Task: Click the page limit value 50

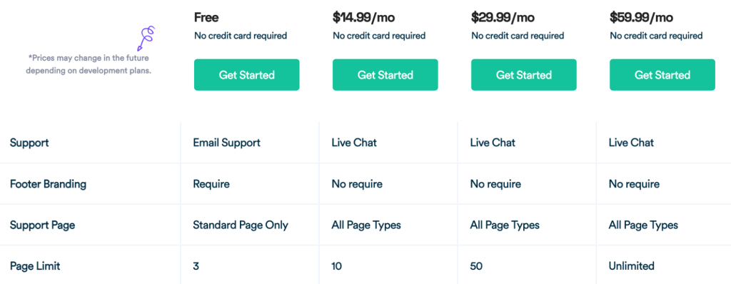Action: tap(476, 266)
